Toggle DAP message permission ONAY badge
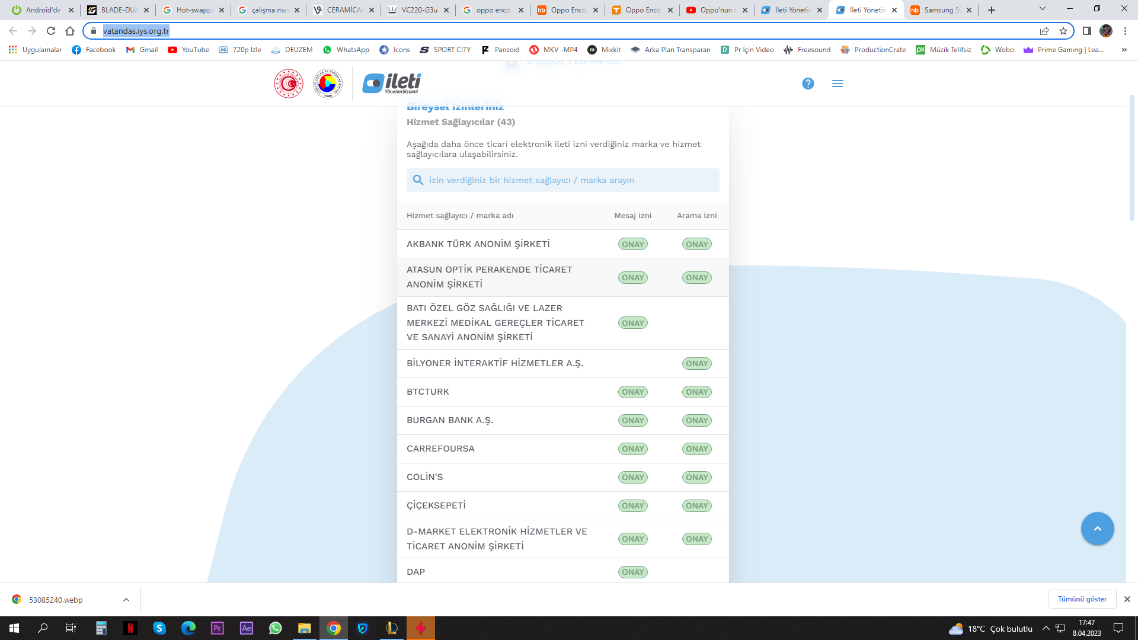 [632, 572]
